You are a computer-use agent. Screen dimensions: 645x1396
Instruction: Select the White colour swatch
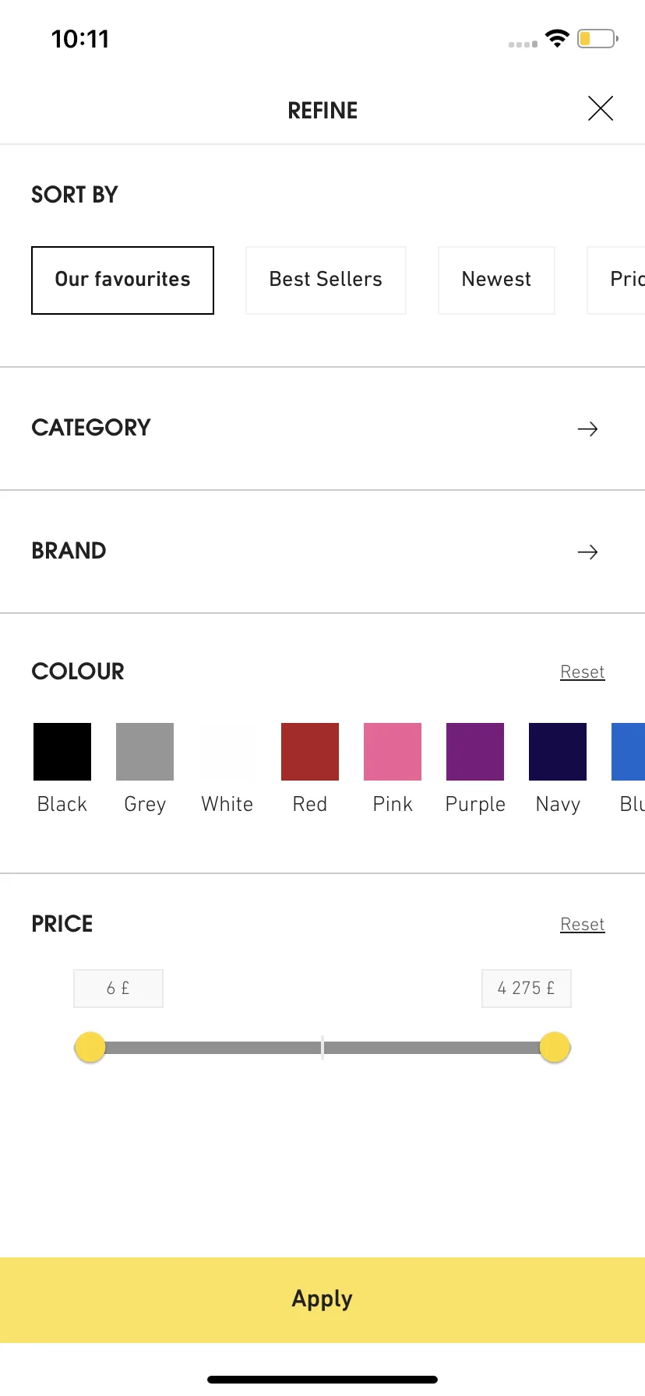[227, 752]
